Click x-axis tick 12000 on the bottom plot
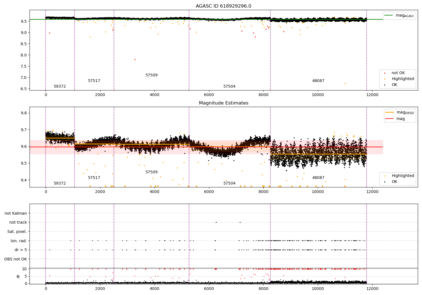This screenshot has width=422, height=295. pos(372,289)
